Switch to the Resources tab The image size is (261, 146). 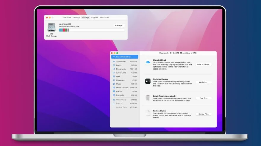(x=104, y=18)
